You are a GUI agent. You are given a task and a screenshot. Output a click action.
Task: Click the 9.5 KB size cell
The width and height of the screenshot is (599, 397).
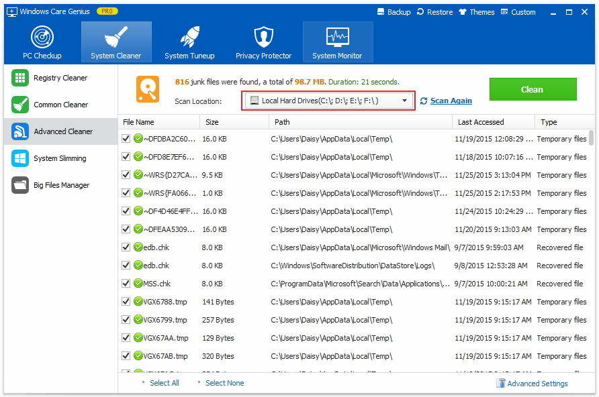coord(212,175)
